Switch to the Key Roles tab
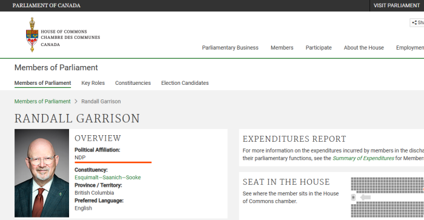Screen dimensions: 424x220 (x=93, y=83)
